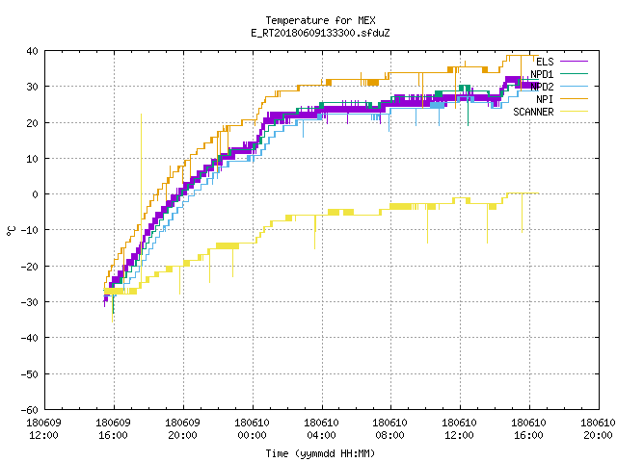Click the y-axis label -30

pos(30,302)
